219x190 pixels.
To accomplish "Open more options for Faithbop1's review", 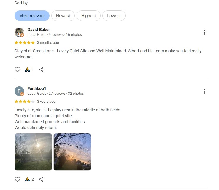I will (204, 91).
